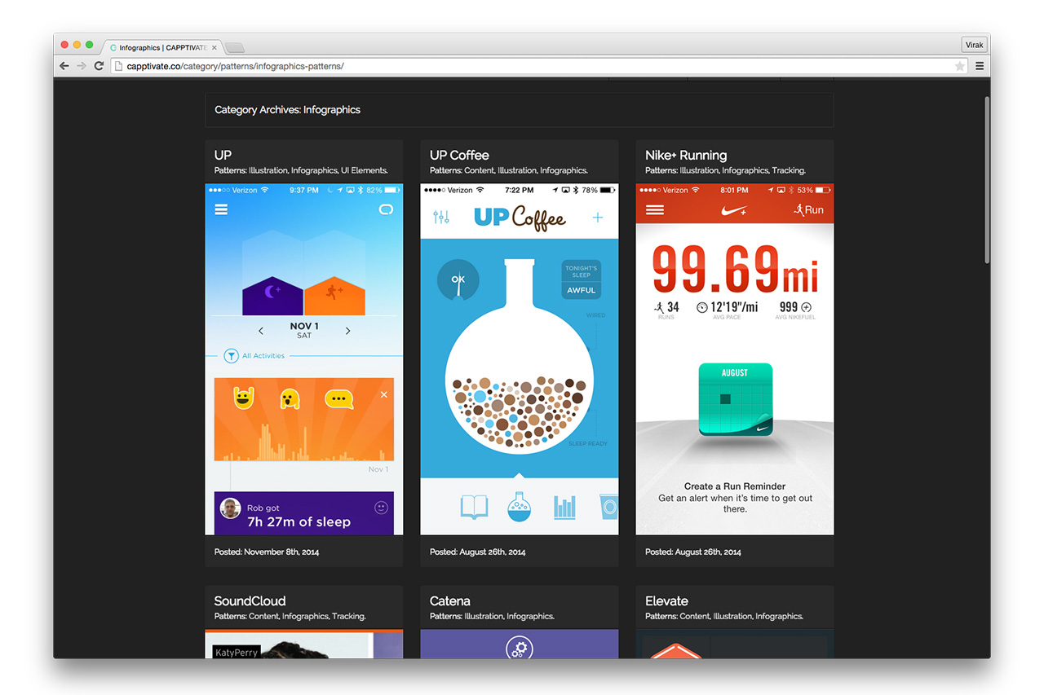1044x695 pixels.
Task: Bookmark page with the star icon
Action: 960,66
